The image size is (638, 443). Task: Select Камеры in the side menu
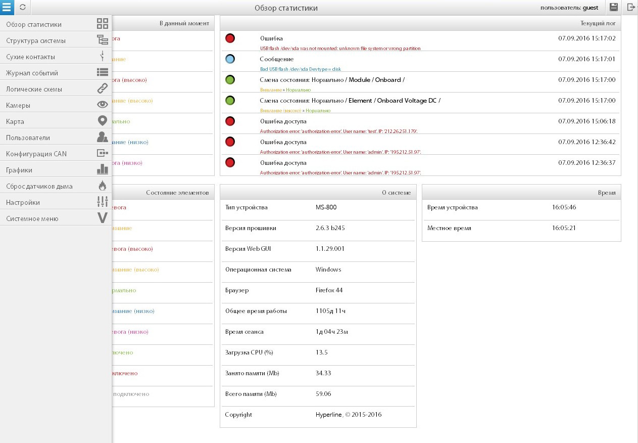(x=56, y=105)
